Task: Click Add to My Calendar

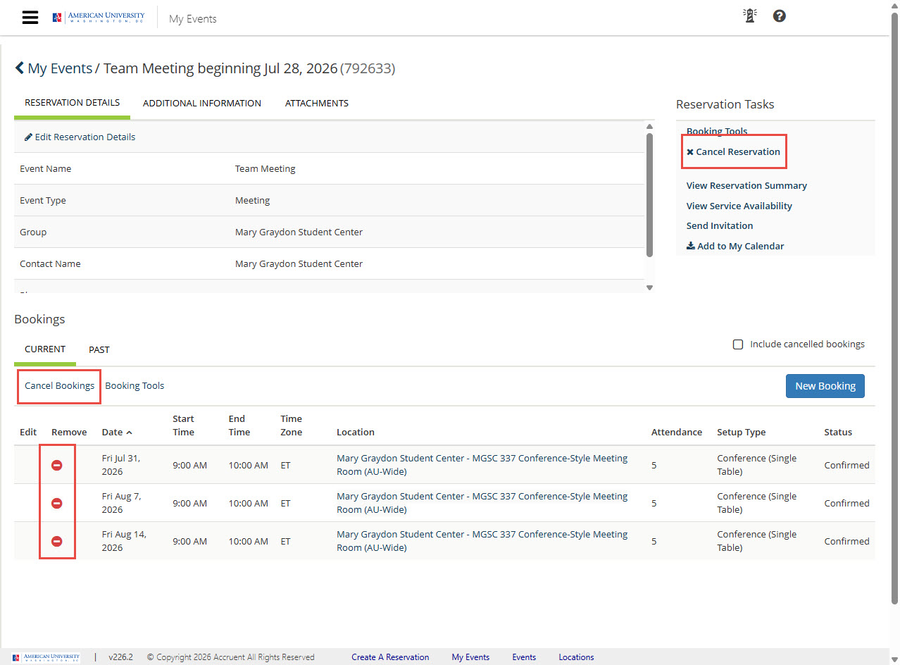Action: pos(735,246)
